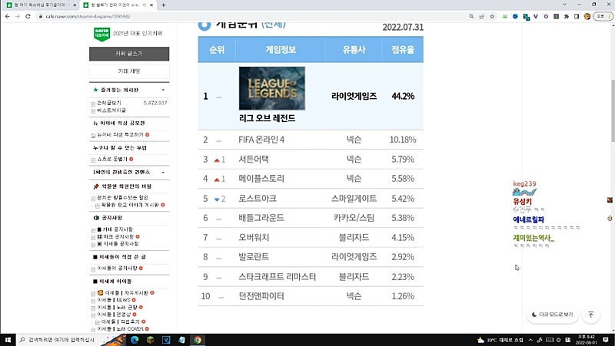Viewport: 615px width, 346px height.
Task: Select the '오버워치' game name
Action: coord(254,238)
